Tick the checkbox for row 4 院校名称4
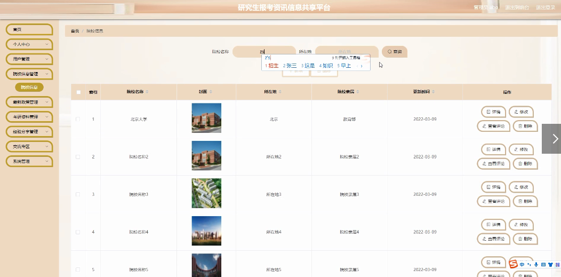Viewport: 561px width, 277px height. click(78, 232)
